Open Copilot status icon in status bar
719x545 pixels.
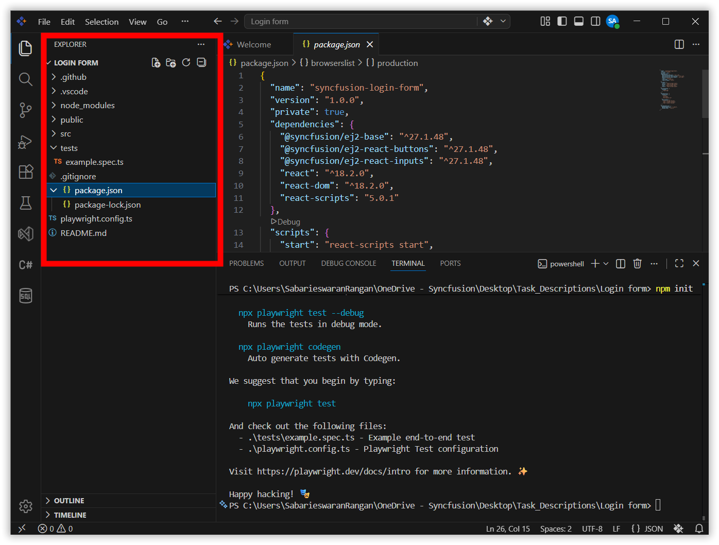(x=678, y=529)
